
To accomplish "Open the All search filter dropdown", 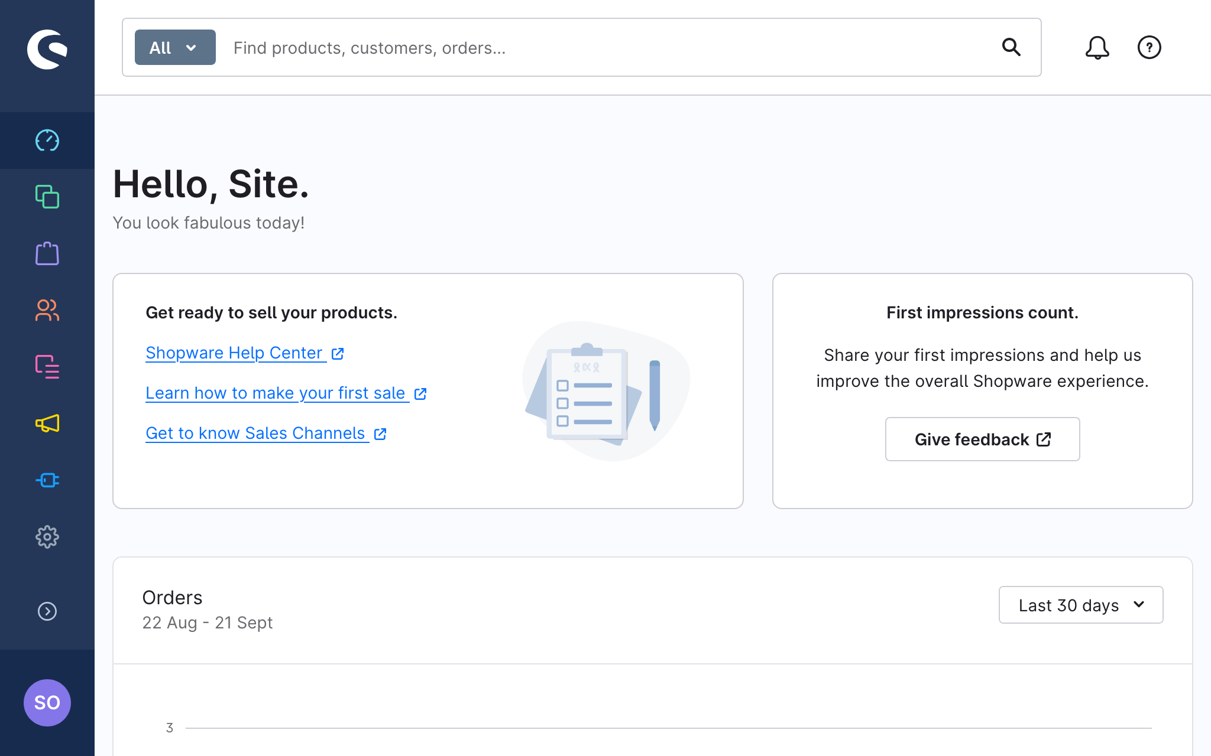I will click(175, 47).
